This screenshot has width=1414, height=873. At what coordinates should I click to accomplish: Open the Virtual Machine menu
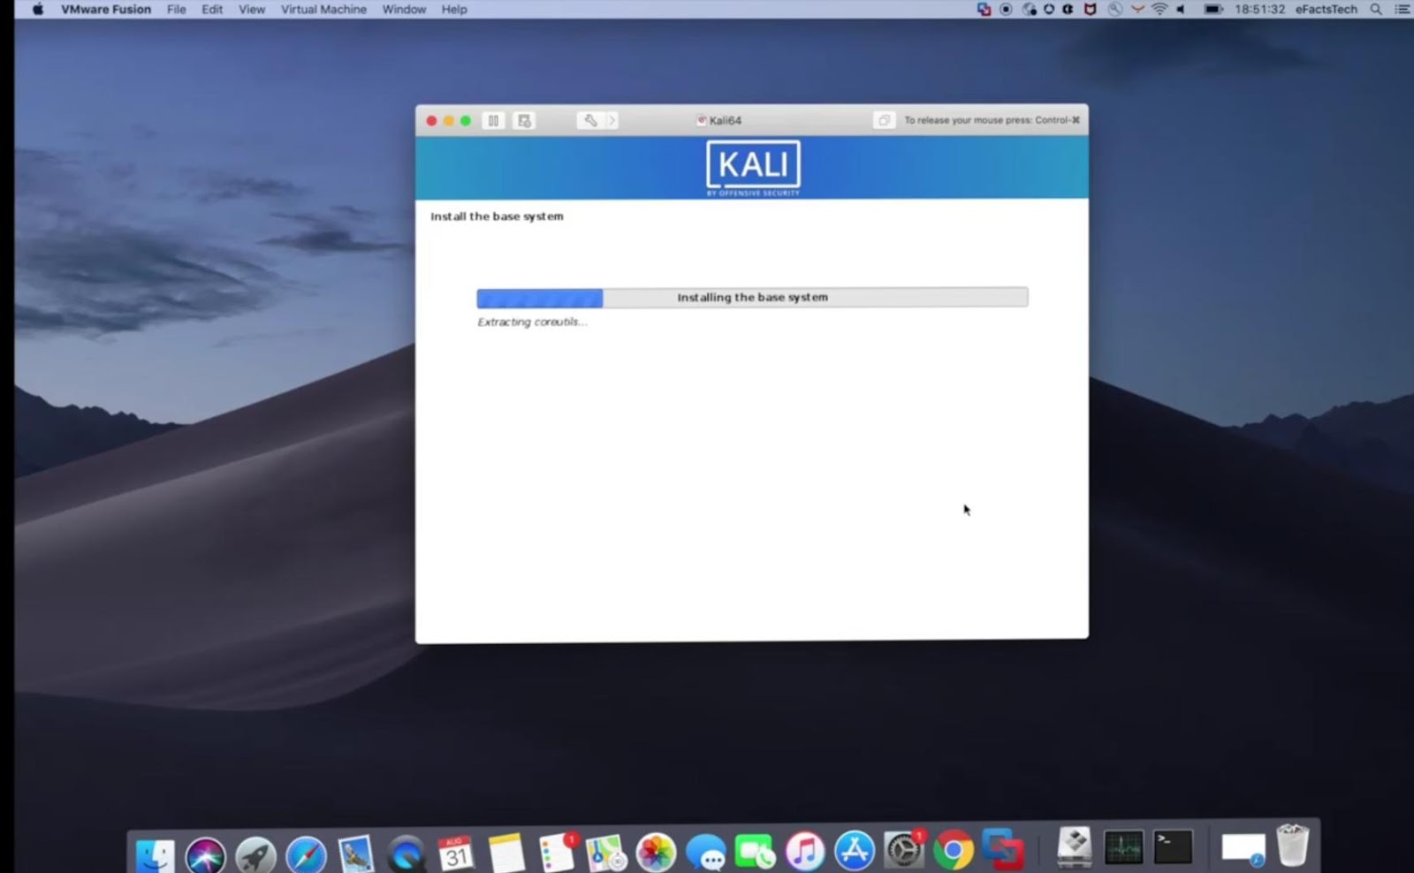point(323,9)
